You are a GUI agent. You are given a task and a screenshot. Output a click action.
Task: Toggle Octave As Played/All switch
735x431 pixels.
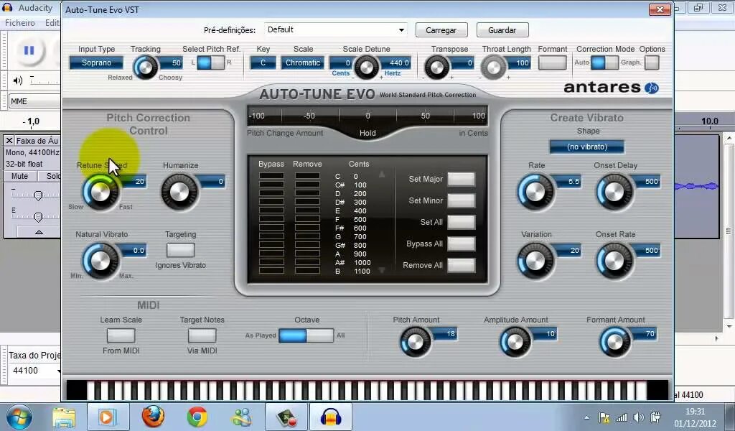(x=306, y=335)
